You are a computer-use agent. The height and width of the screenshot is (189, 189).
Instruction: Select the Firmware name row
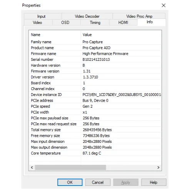coord(95,54)
